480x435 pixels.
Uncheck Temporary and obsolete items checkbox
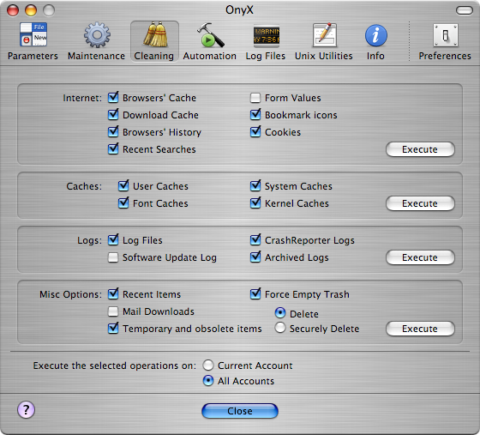tap(113, 328)
